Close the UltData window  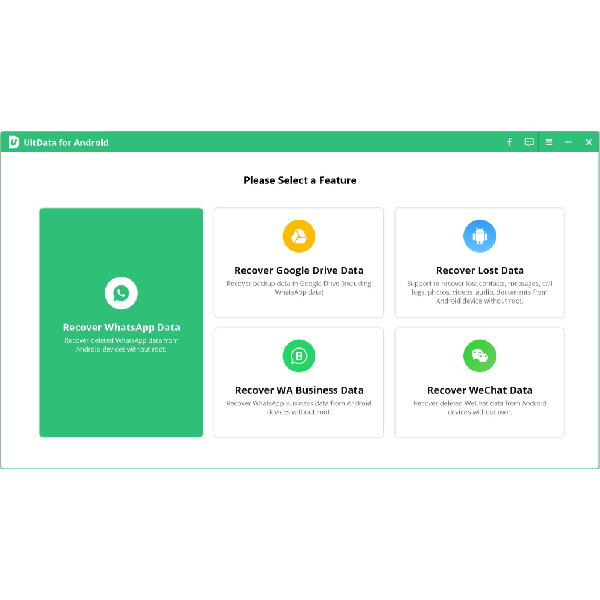(588, 142)
